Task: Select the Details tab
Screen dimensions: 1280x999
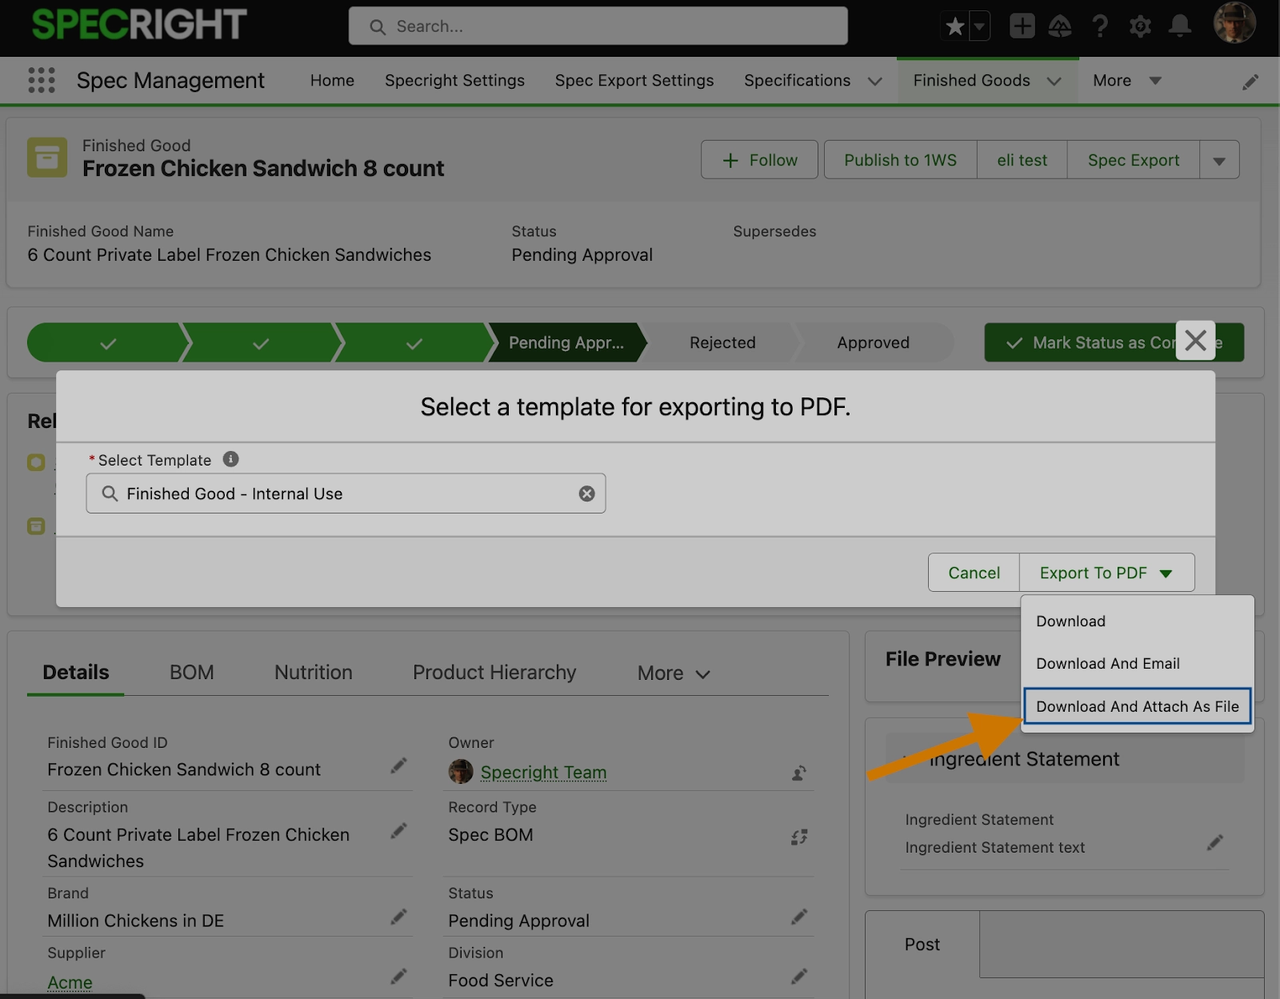Action: pos(76,673)
